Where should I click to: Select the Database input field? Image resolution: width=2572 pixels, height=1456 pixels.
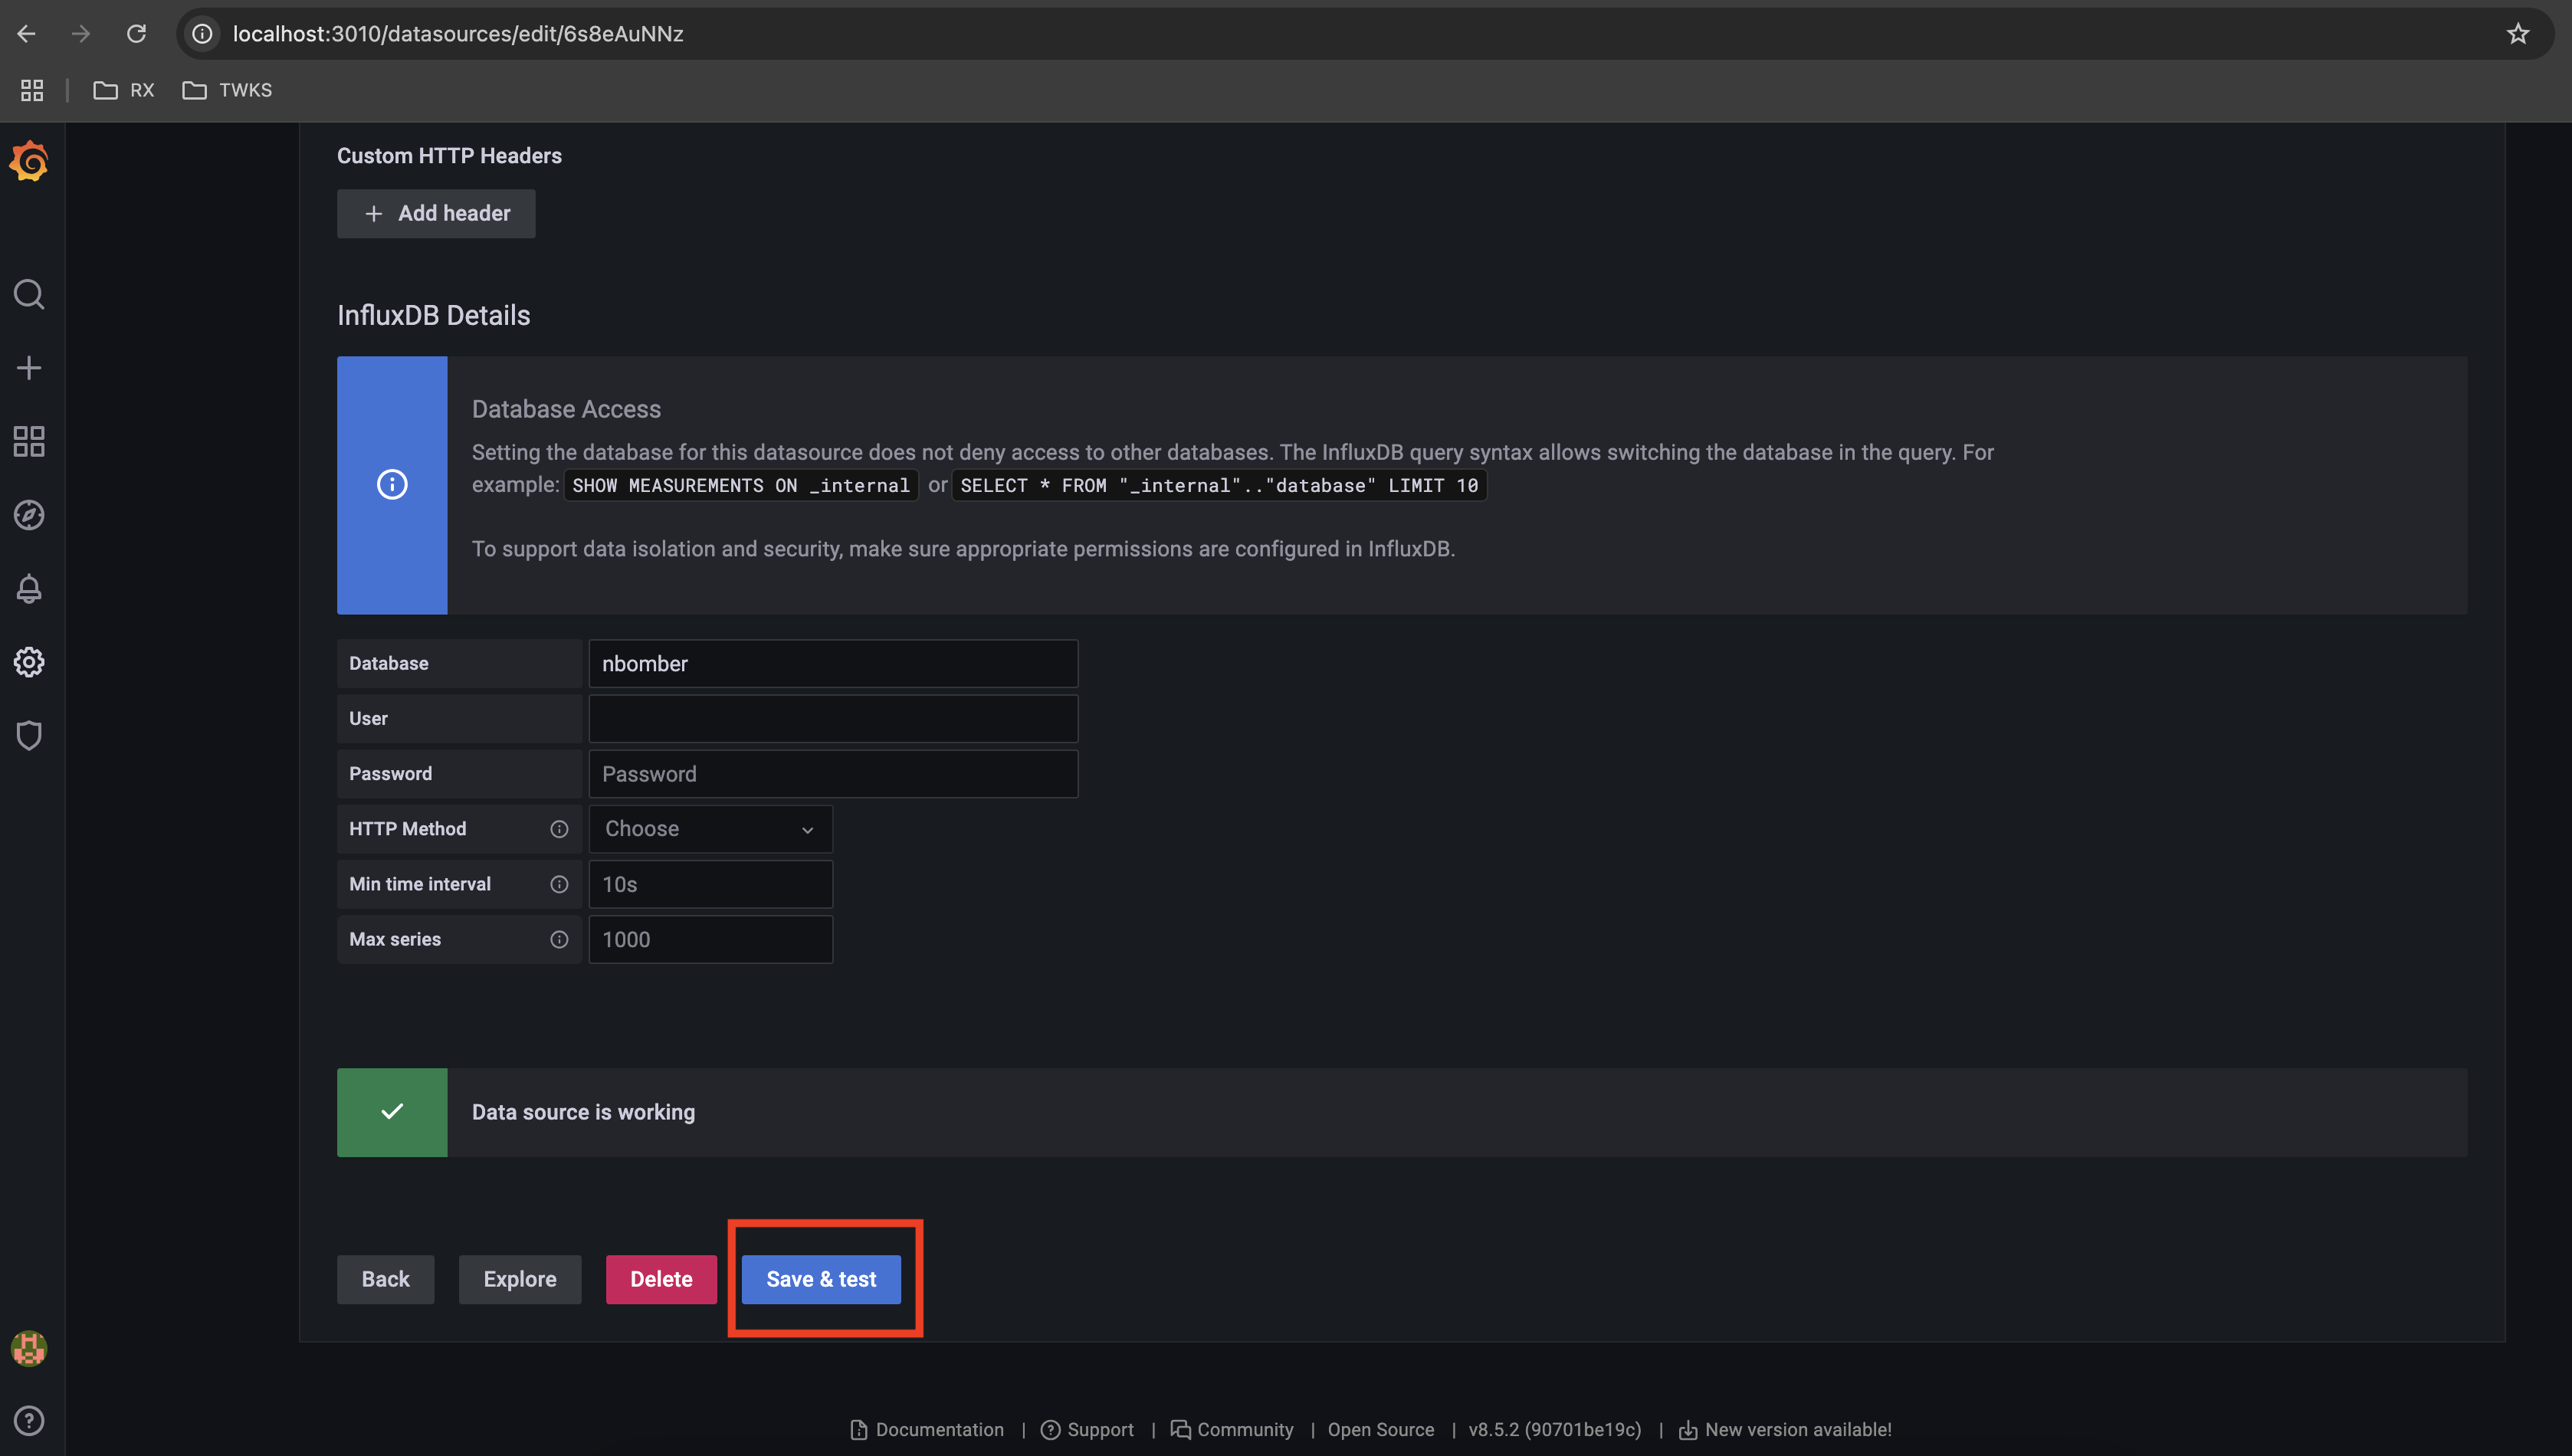click(x=834, y=663)
